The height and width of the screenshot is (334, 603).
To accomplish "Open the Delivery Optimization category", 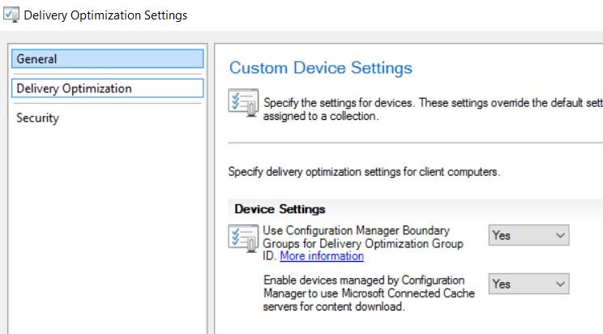I will pos(107,88).
